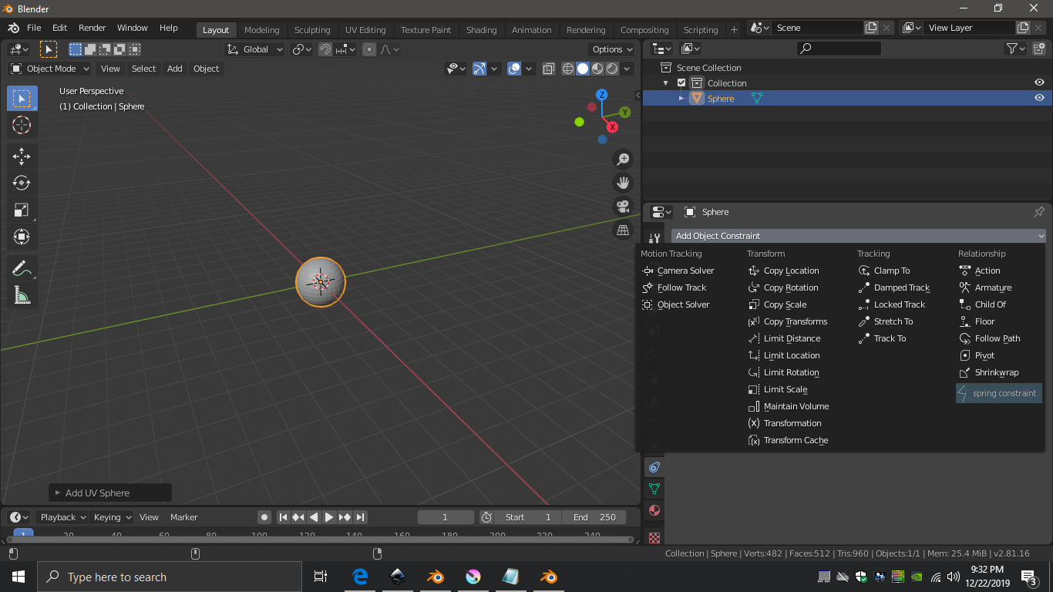The height and width of the screenshot is (592, 1053).
Task: Toggle X-ray mode in viewport header
Action: pos(548,69)
